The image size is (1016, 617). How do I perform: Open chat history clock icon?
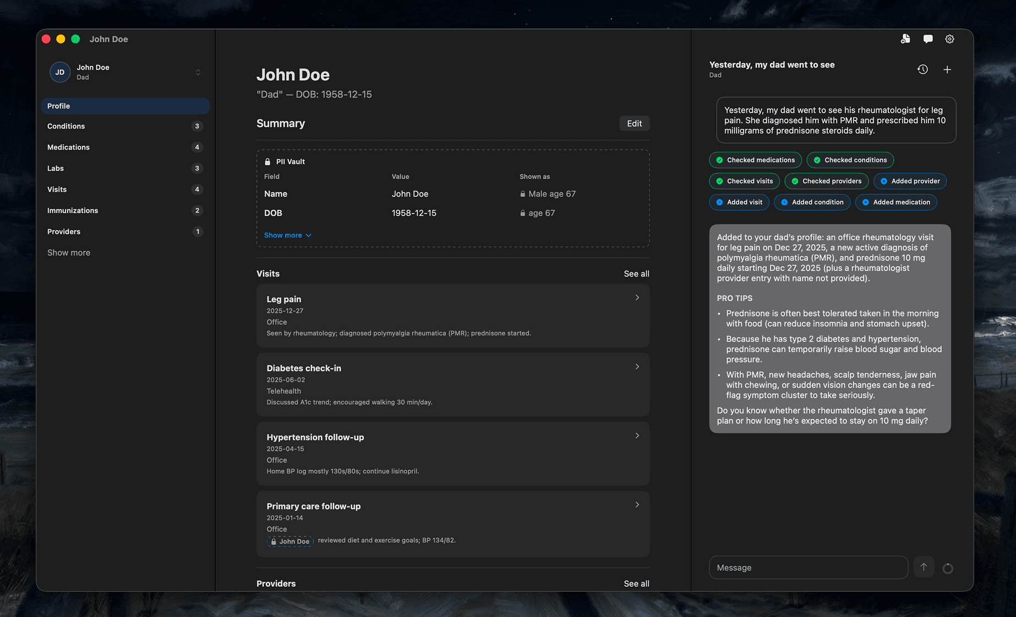point(922,69)
